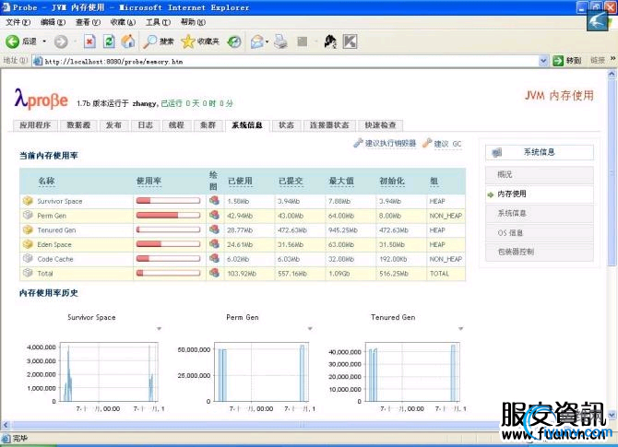Open chart icon for Perm Gen row
This screenshot has height=447, width=618.
(x=214, y=215)
